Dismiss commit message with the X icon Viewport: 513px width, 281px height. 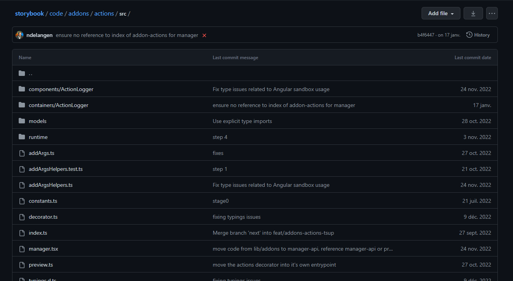pos(204,35)
